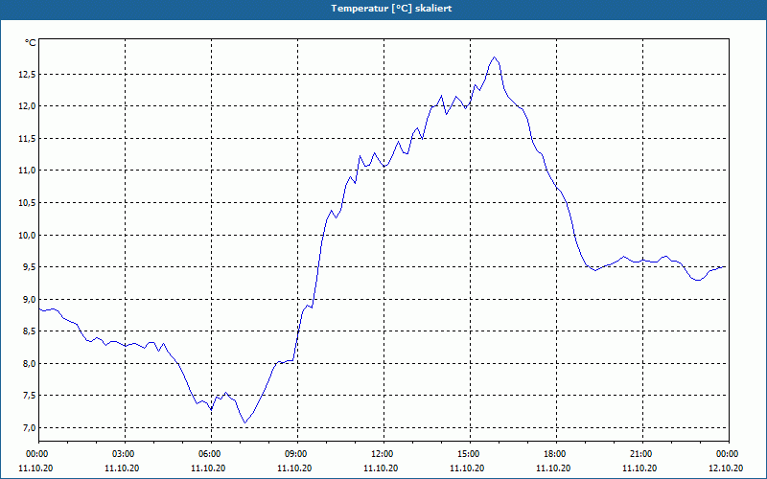The height and width of the screenshot is (479, 767).
Task: Select the 8,0 y-axis label
Action: click(x=30, y=363)
